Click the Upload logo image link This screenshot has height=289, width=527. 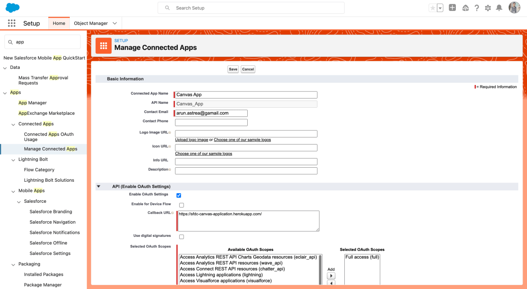(x=191, y=140)
